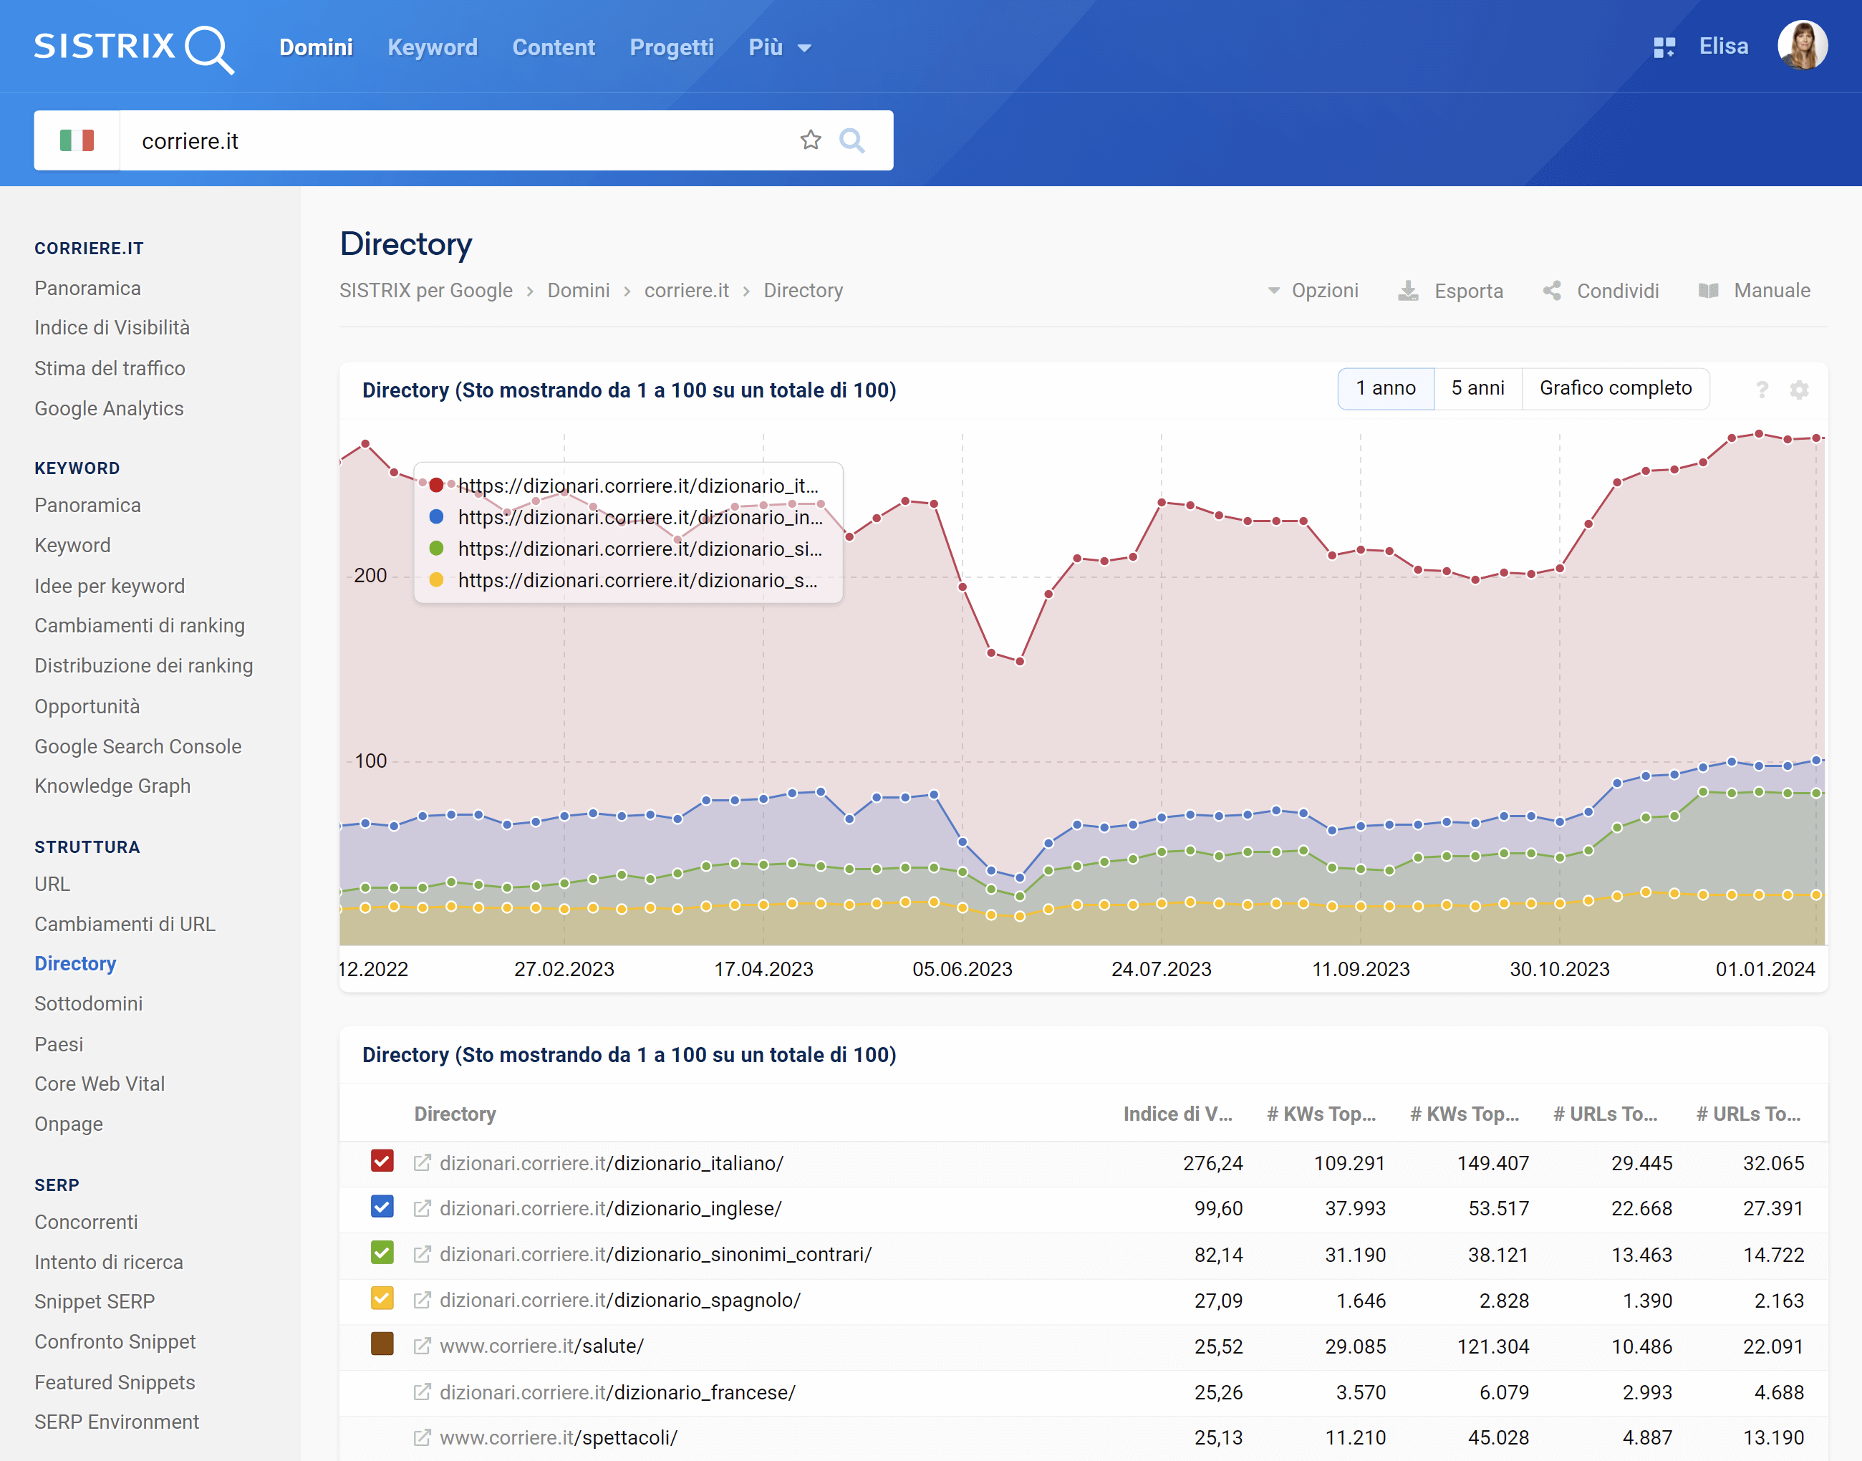Open external link icon for www.corriere.it/salute/

[x=422, y=1346]
